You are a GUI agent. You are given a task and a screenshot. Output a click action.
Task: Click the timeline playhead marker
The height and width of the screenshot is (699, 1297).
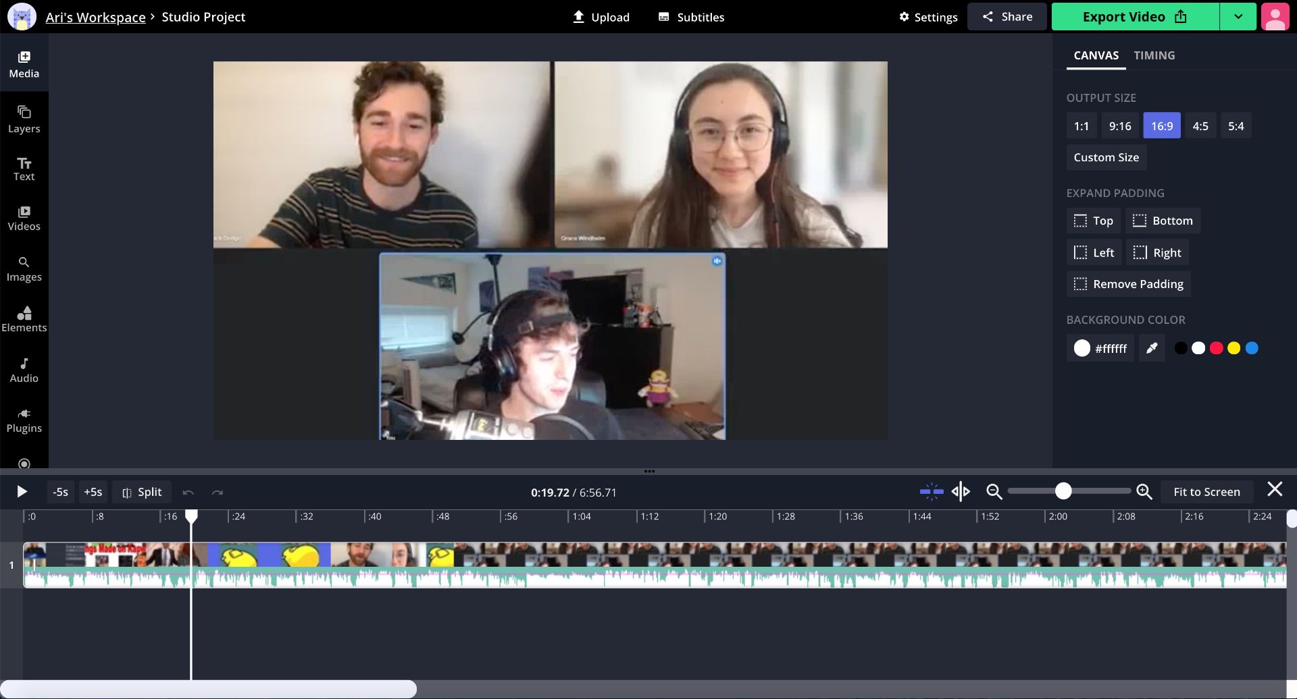point(192,516)
